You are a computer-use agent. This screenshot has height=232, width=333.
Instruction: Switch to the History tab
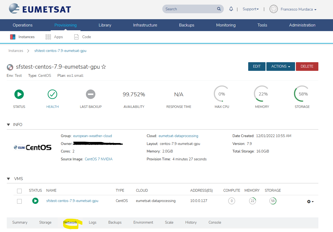click(191, 223)
